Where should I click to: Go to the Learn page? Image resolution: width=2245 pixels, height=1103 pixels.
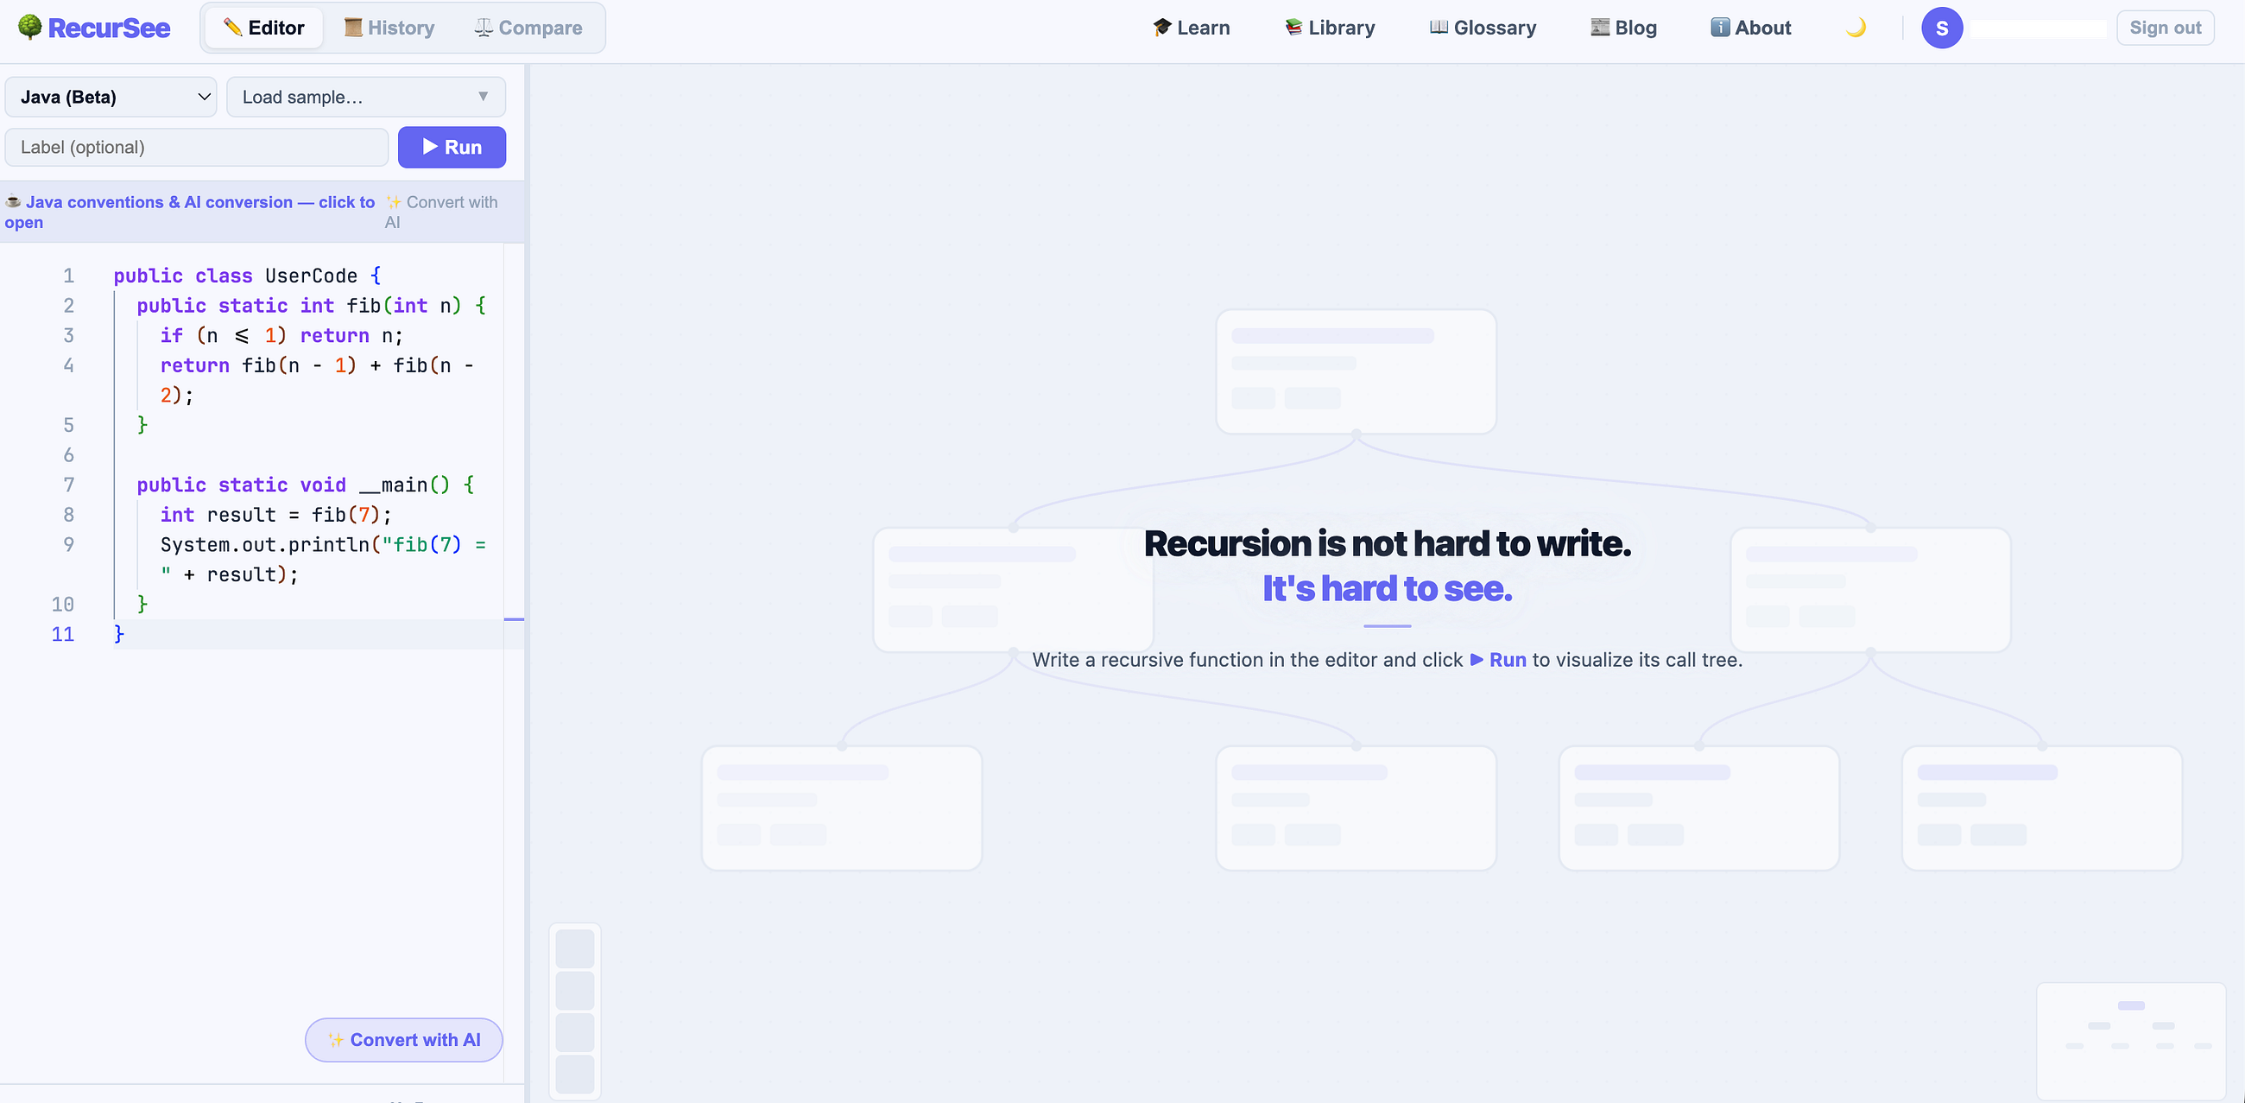click(1191, 28)
